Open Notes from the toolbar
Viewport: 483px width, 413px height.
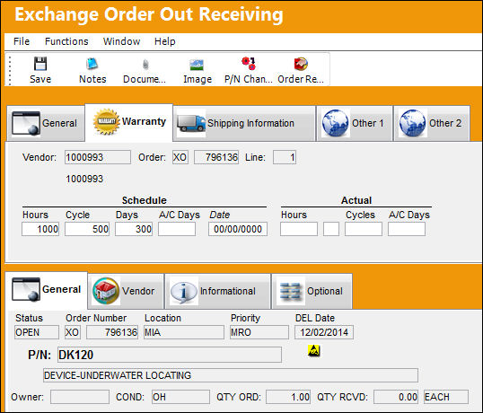coord(92,64)
